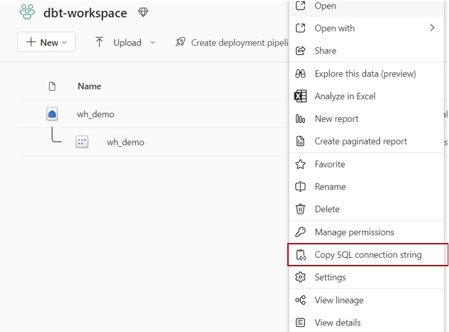Select Rename from the context menu
Screen dimensions: 449x332
(x=330, y=186)
